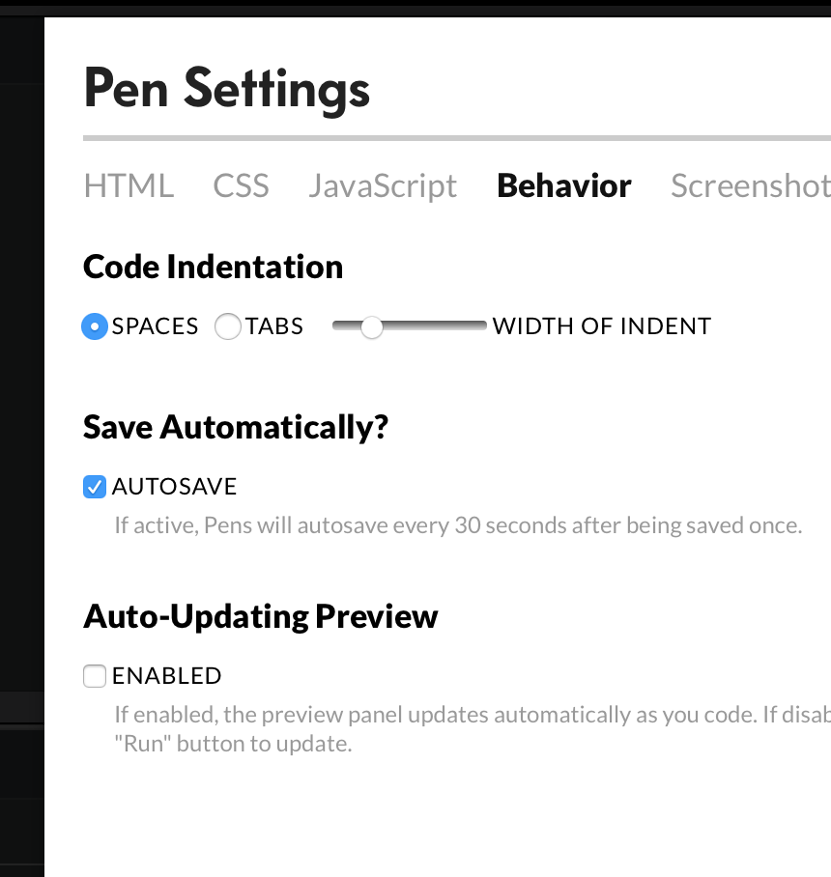This screenshot has height=877, width=831.
Task: Click the "WIDTH OF INDENT" label
Action: tap(601, 326)
